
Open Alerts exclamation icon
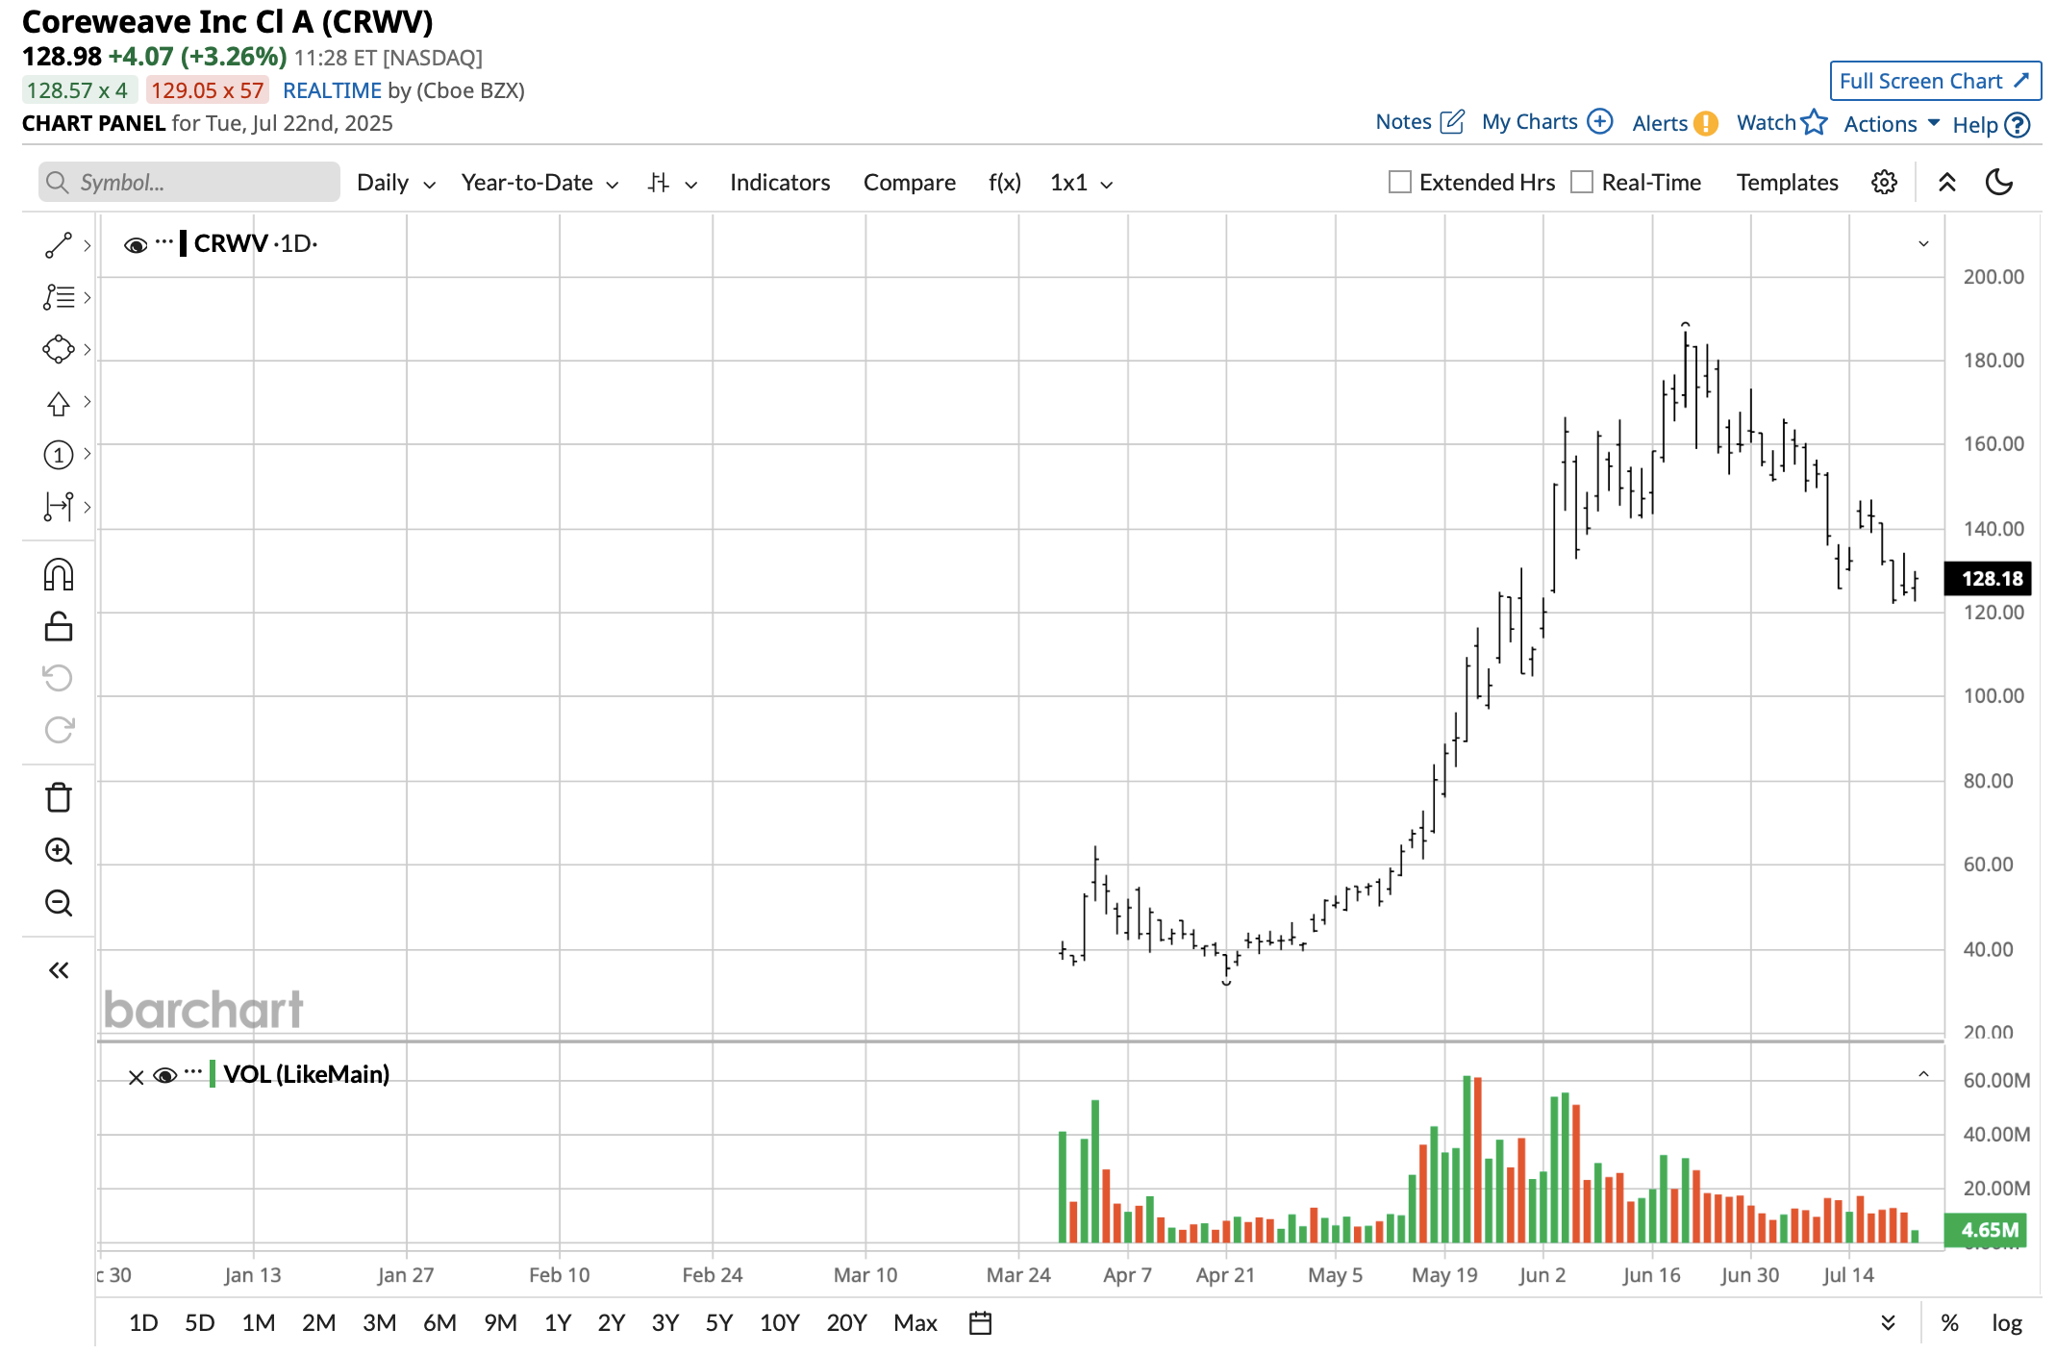click(1705, 123)
